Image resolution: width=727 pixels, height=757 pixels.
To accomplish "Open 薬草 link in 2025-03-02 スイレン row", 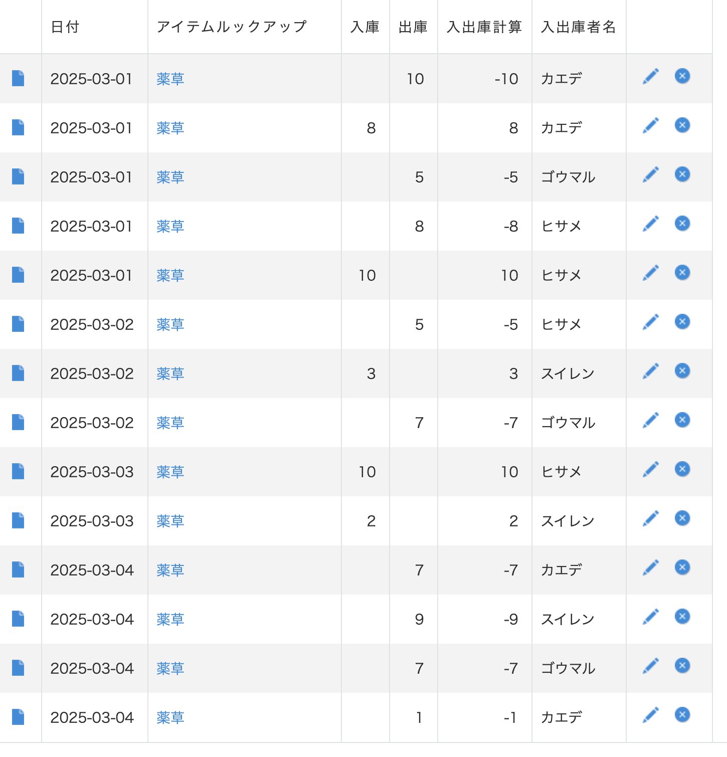I will 170,373.
